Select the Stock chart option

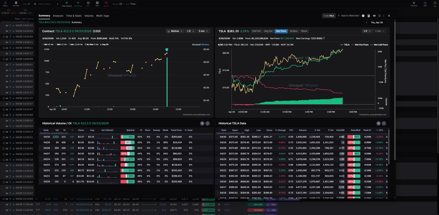pyautogui.click(x=304, y=31)
